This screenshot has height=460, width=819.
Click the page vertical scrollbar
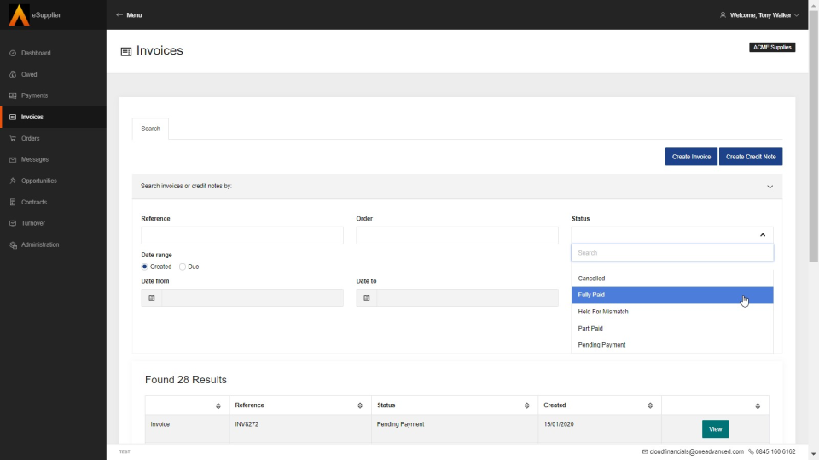click(x=813, y=239)
